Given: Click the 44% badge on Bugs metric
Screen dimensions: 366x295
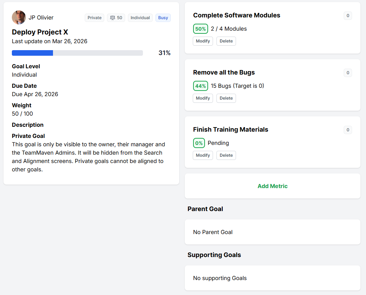Looking at the screenshot, I should tap(200, 86).
